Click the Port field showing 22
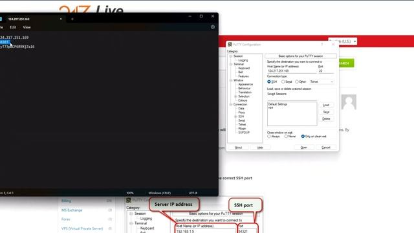Image resolution: width=414 pixels, height=233 pixels. [325, 71]
